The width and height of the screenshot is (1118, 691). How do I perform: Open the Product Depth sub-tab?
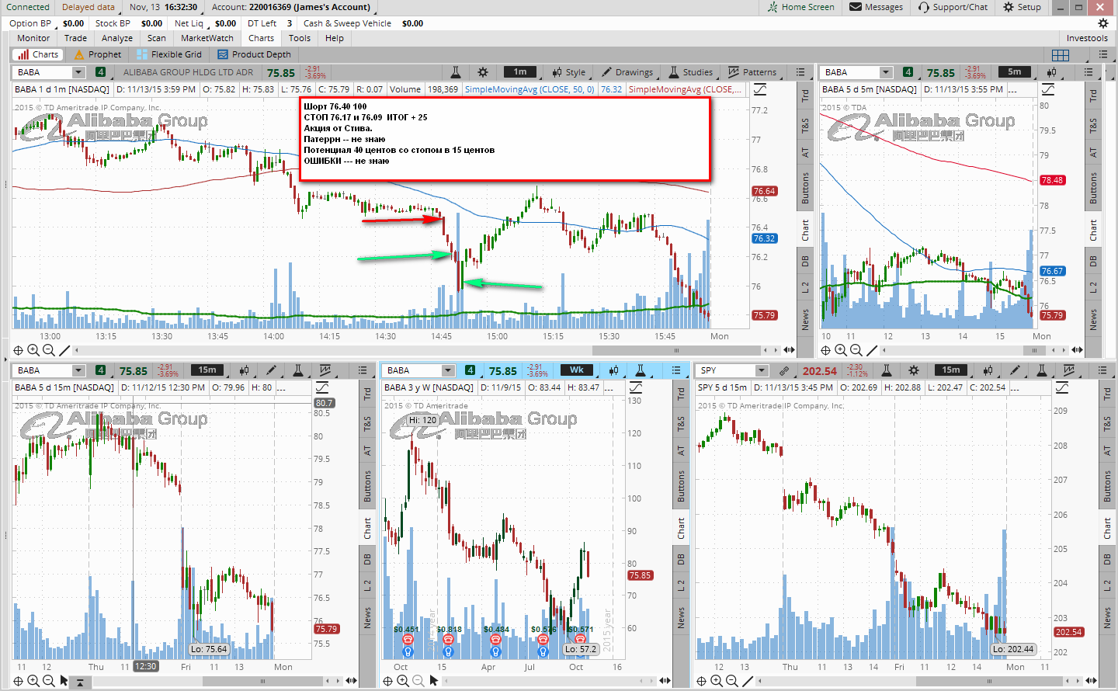[x=255, y=54]
